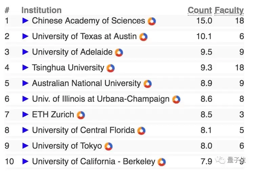254x171 pixels.
Task: Open pie chart icon for Chinese Academy of Sciences
Action: (152, 21)
